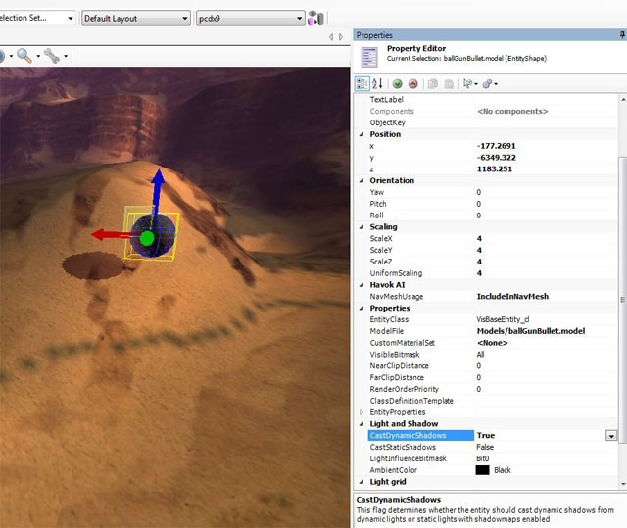Collapse the Position category

tap(362, 134)
